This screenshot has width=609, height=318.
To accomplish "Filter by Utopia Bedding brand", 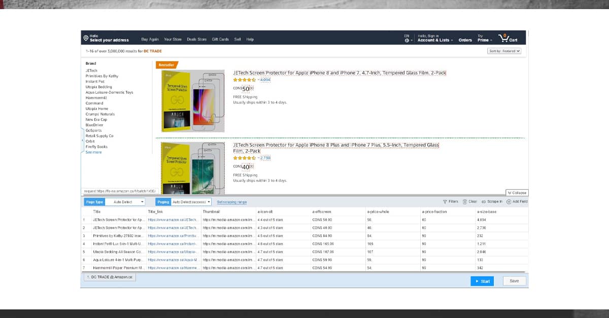I will click(98, 87).
